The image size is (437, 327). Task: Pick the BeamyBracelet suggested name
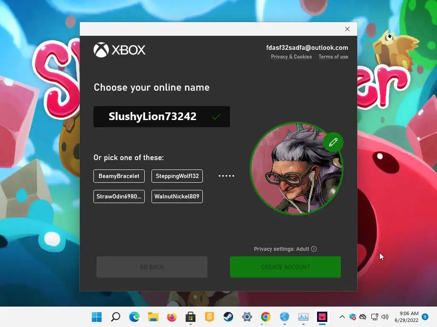click(x=119, y=176)
